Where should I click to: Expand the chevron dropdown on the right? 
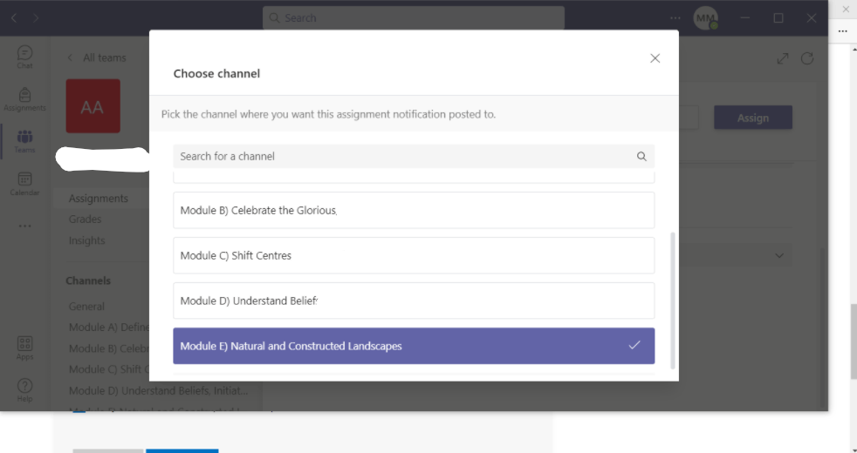[x=779, y=255]
